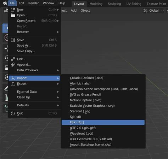Click the Save disk icon
Screen dimensions: 168x159
13,40
